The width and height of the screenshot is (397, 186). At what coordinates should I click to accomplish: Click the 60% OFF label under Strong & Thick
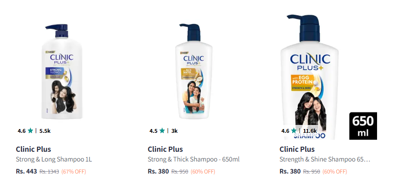[x=203, y=172]
